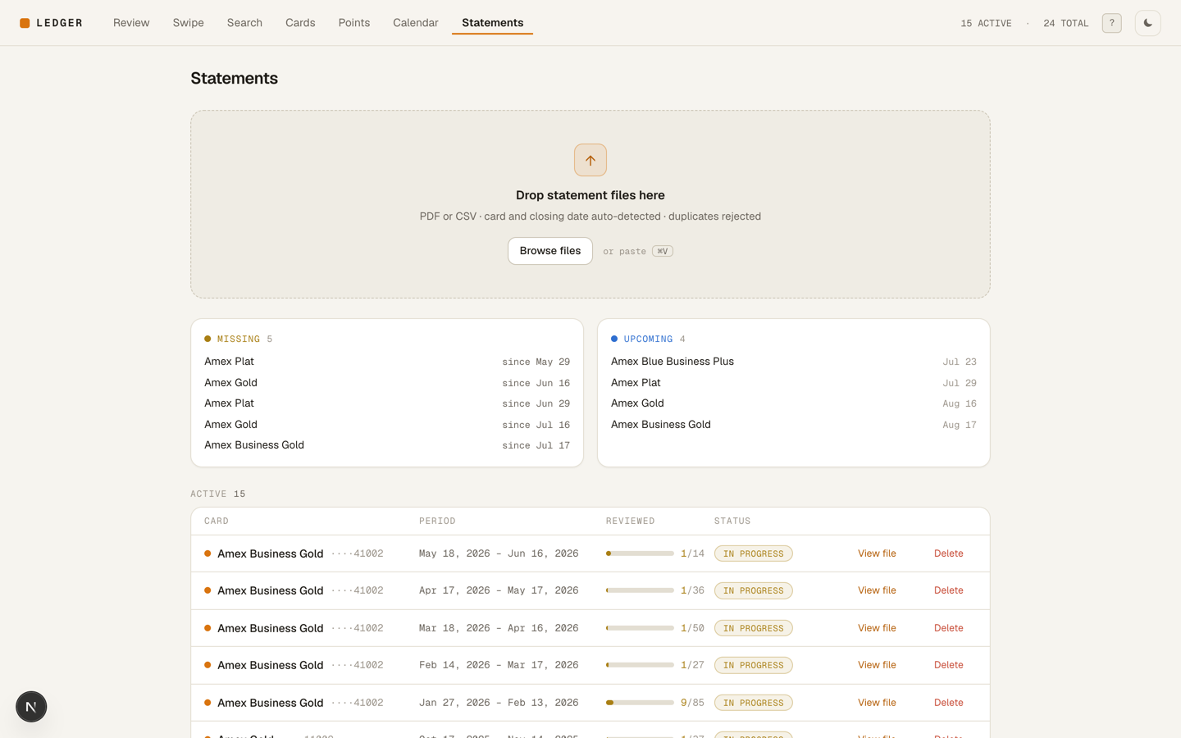Click In Progress badge on Apr 17 statement

[x=753, y=590]
